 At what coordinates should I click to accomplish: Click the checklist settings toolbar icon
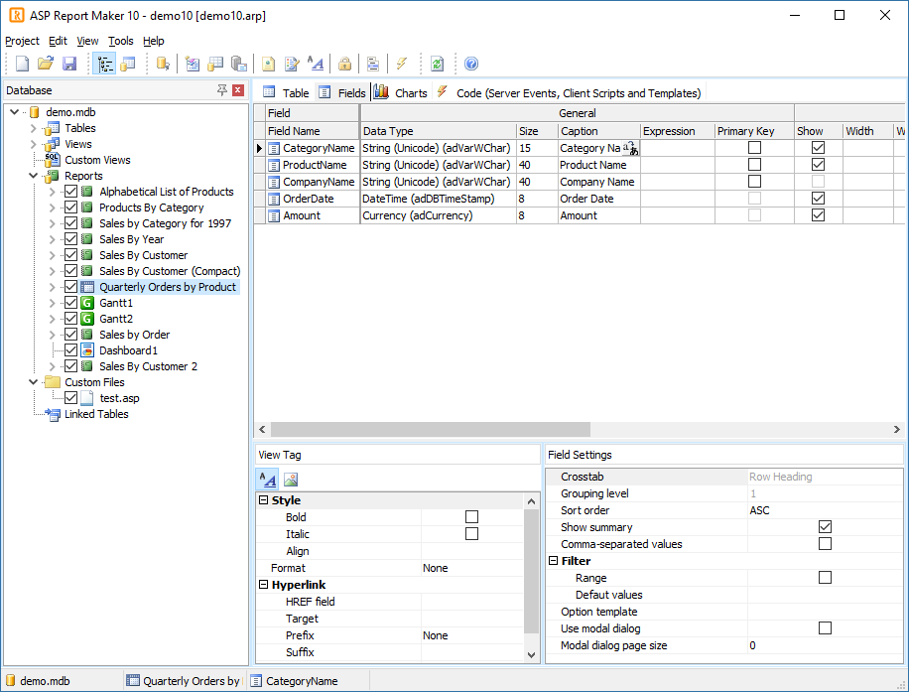[x=193, y=64]
